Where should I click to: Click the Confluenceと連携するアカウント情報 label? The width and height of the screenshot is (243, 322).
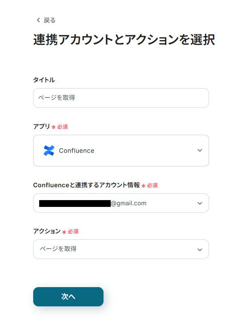[86, 185]
